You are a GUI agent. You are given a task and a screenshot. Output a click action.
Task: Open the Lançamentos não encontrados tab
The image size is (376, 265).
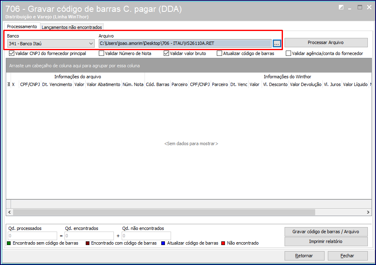(72, 27)
